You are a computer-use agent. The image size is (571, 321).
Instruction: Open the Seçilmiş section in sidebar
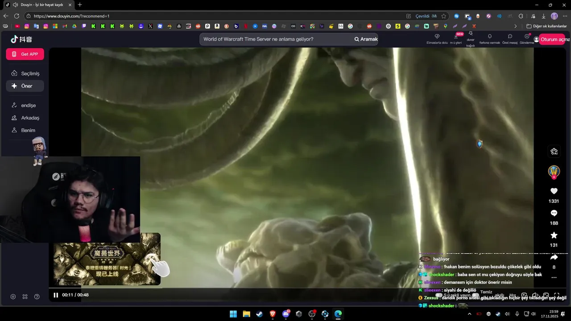coord(25,73)
